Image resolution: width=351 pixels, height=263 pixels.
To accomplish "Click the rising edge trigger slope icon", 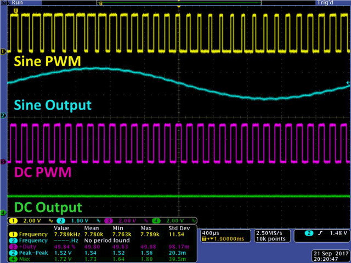I will click(320, 233).
